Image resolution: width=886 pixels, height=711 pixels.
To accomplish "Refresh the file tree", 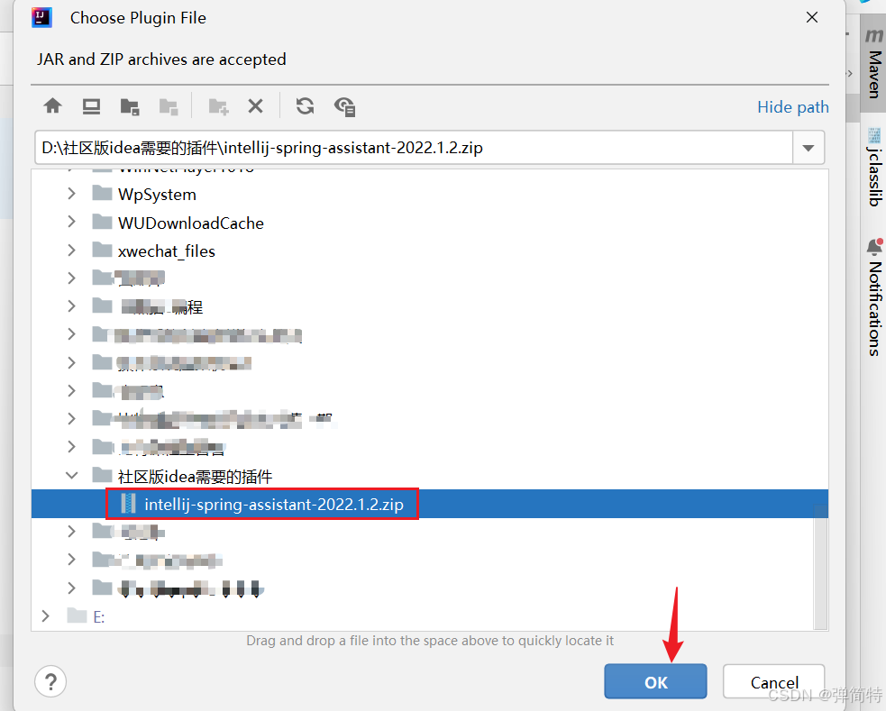I will [306, 106].
